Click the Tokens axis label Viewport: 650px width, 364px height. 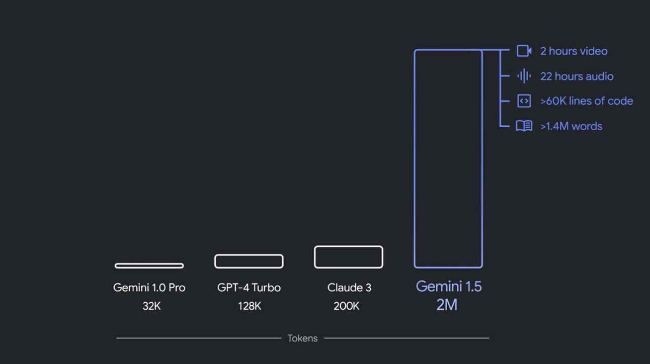[302, 338]
